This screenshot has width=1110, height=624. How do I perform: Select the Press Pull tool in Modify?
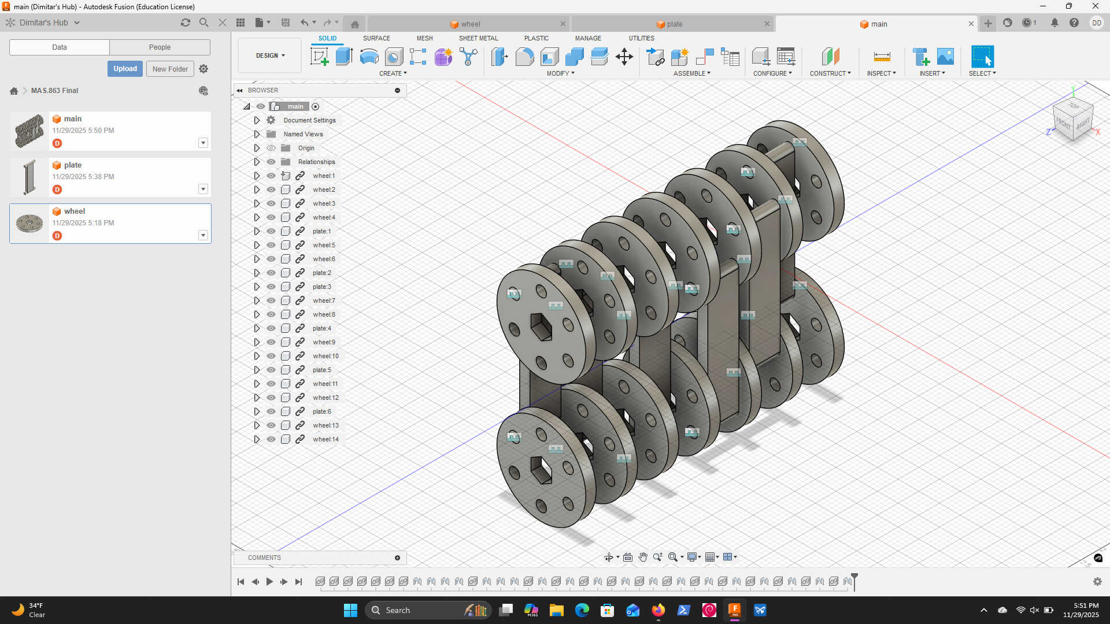click(x=499, y=57)
